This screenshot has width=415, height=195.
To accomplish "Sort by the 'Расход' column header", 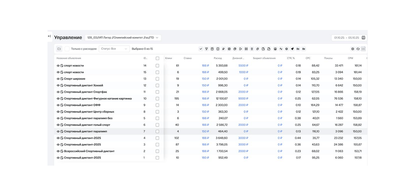I will [218, 58].
